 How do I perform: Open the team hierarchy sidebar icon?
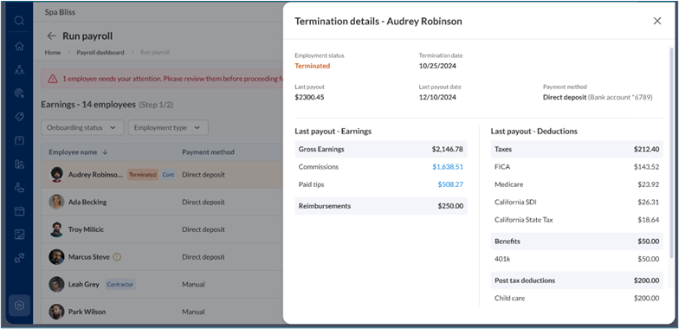pos(19,69)
